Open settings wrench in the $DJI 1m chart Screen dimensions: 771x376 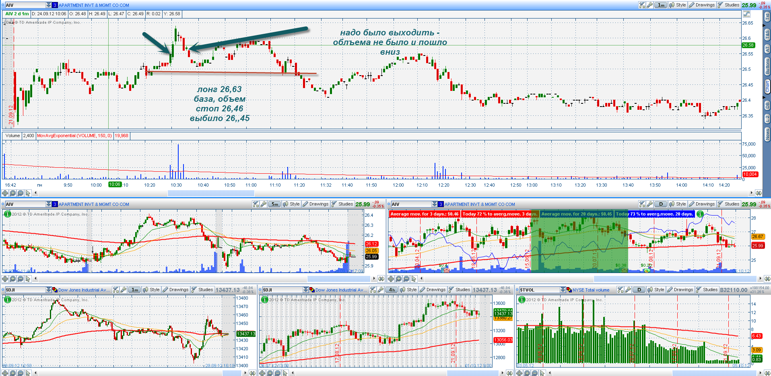point(123,290)
